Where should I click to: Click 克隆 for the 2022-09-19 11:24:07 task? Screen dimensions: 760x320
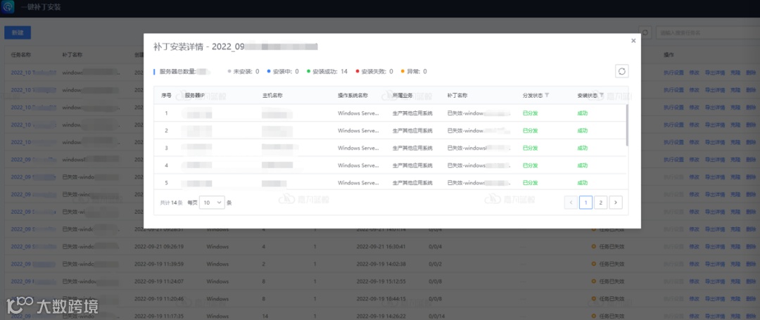(735, 281)
